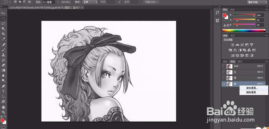Open the tool preset picker arrow
This screenshot has width=269, height=129.
[10, 2]
